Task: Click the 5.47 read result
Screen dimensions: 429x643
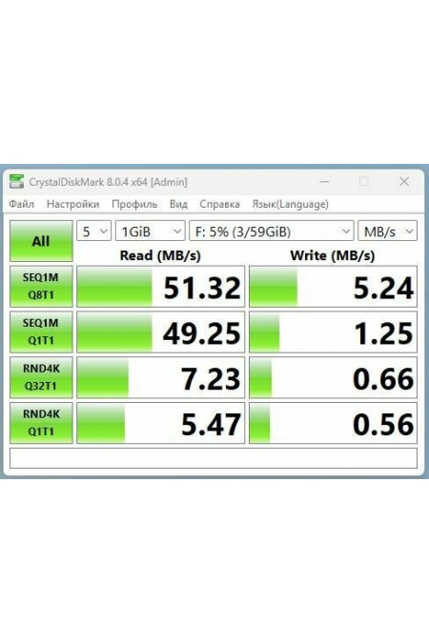Action: (x=160, y=423)
